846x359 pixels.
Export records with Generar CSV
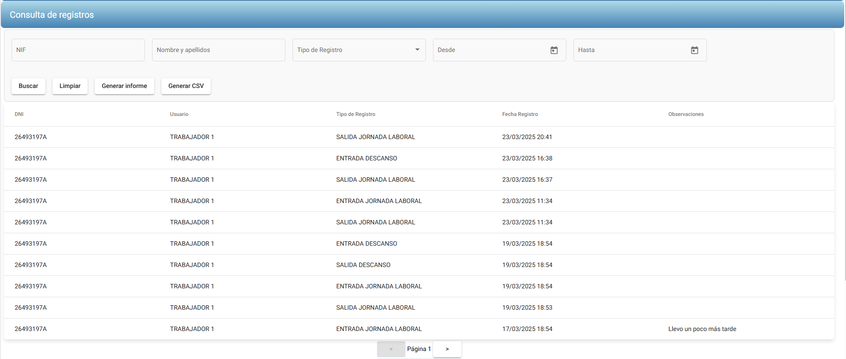[186, 86]
